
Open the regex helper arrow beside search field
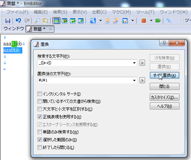pos(142,63)
